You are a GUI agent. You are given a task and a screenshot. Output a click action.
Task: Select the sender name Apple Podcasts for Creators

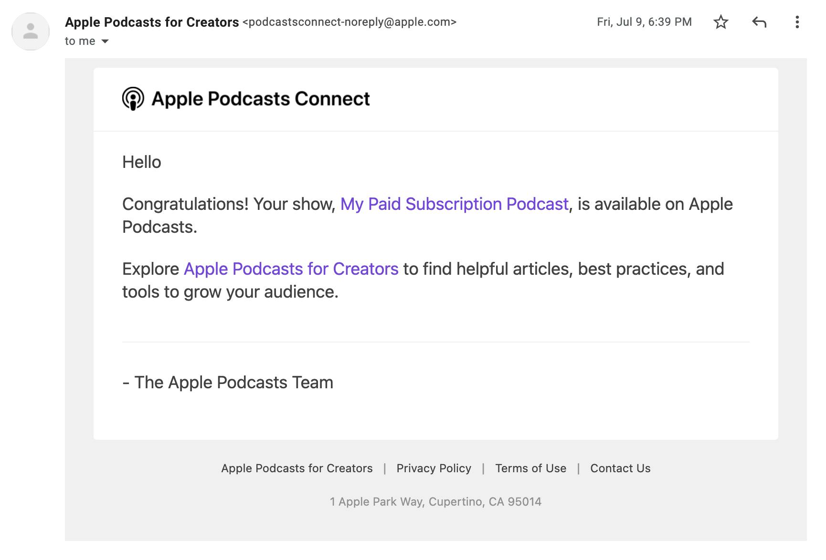pyautogui.click(x=152, y=22)
